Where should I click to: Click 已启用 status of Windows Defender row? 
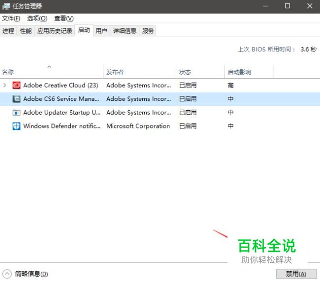188,126
